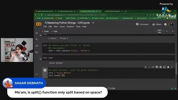Open the File menu
The height and width of the screenshot is (100, 178).
pos(45,27)
